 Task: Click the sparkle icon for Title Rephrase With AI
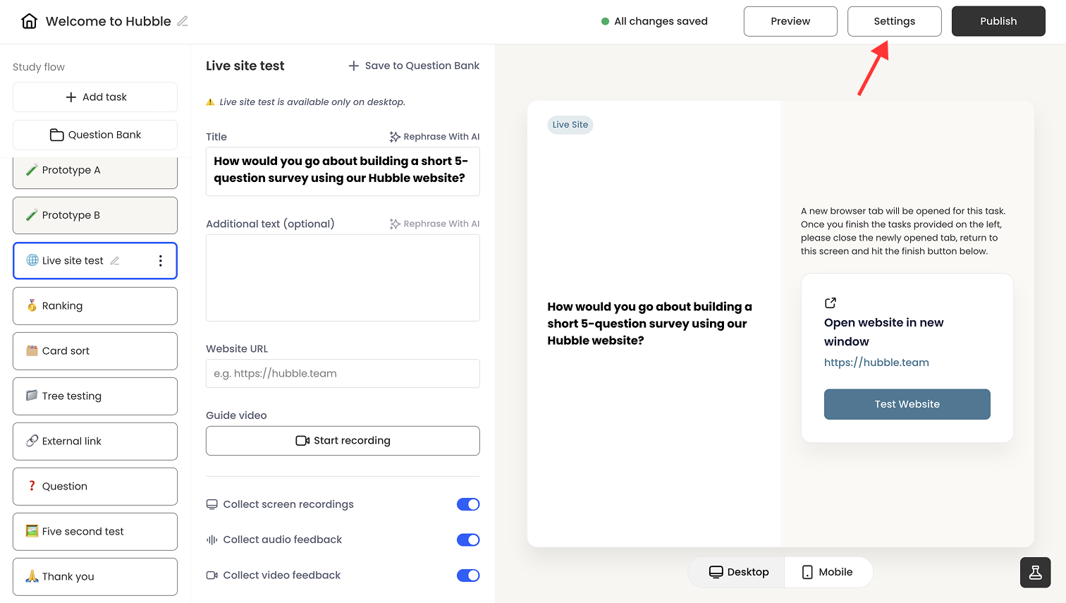pyautogui.click(x=395, y=137)
